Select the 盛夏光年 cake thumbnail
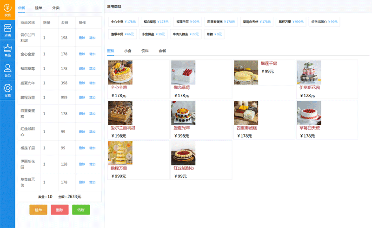 tap(183, 113)
